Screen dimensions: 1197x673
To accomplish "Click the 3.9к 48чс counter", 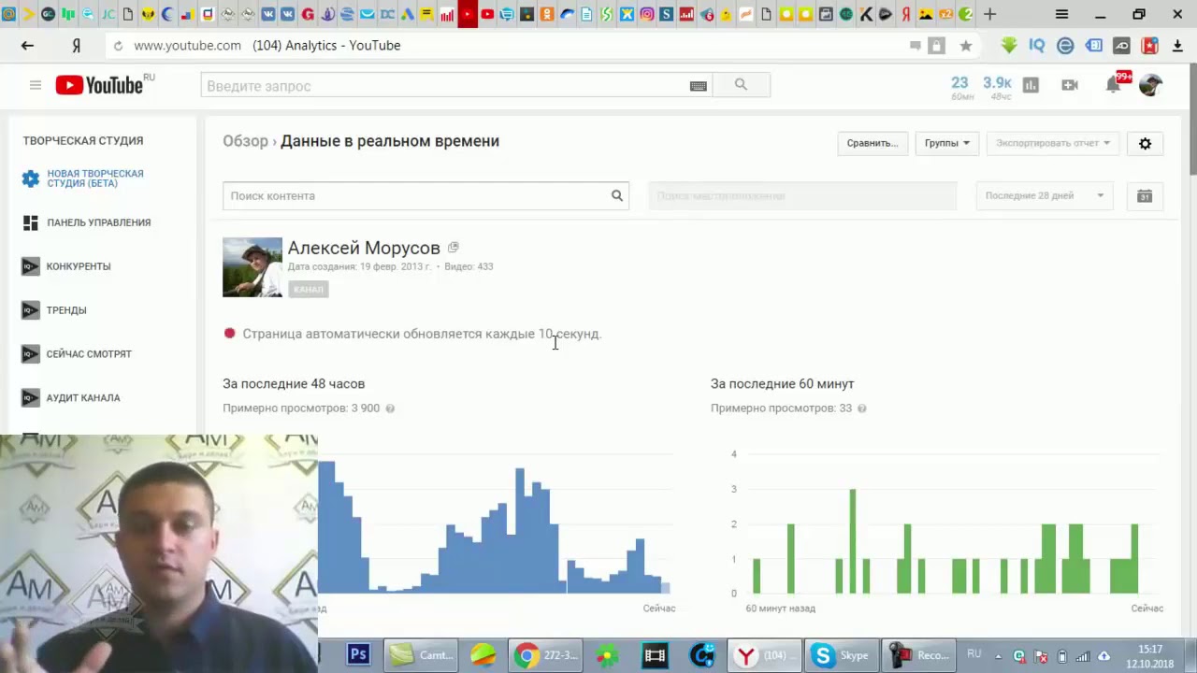I will [x=998, y=87].
